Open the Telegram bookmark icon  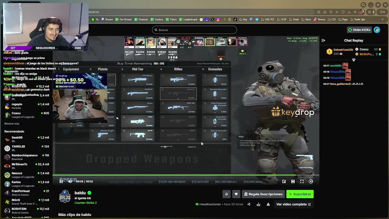(257, 19)
